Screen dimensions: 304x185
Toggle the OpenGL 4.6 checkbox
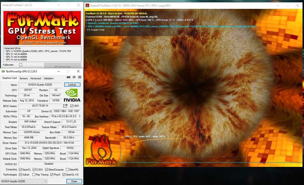click(x=64, y=175)
